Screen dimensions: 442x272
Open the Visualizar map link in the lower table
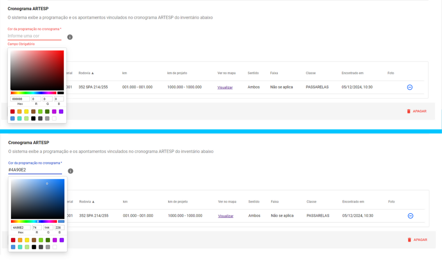[226, 216]
